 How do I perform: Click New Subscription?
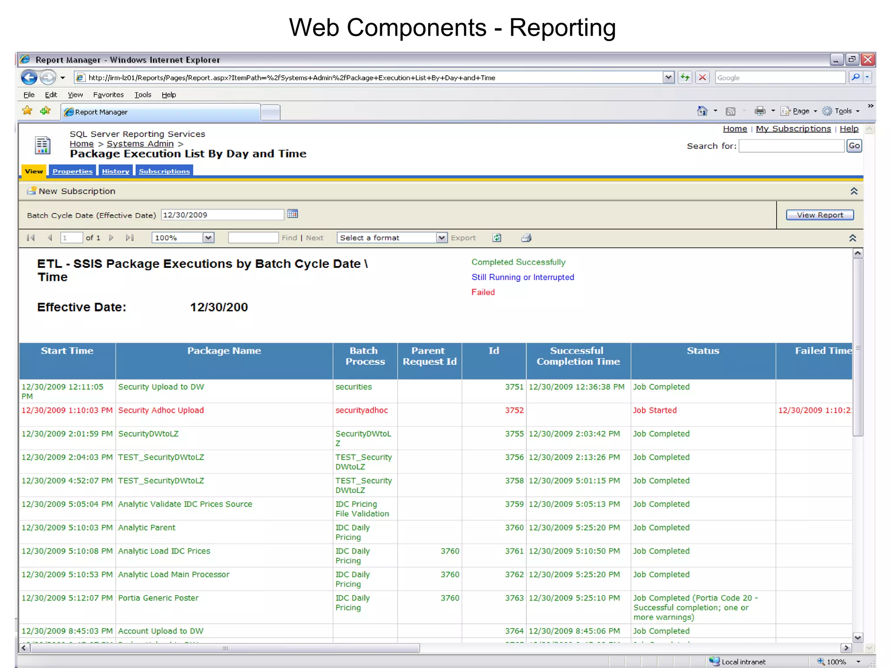pyautogui.click(x=71, y=191)
